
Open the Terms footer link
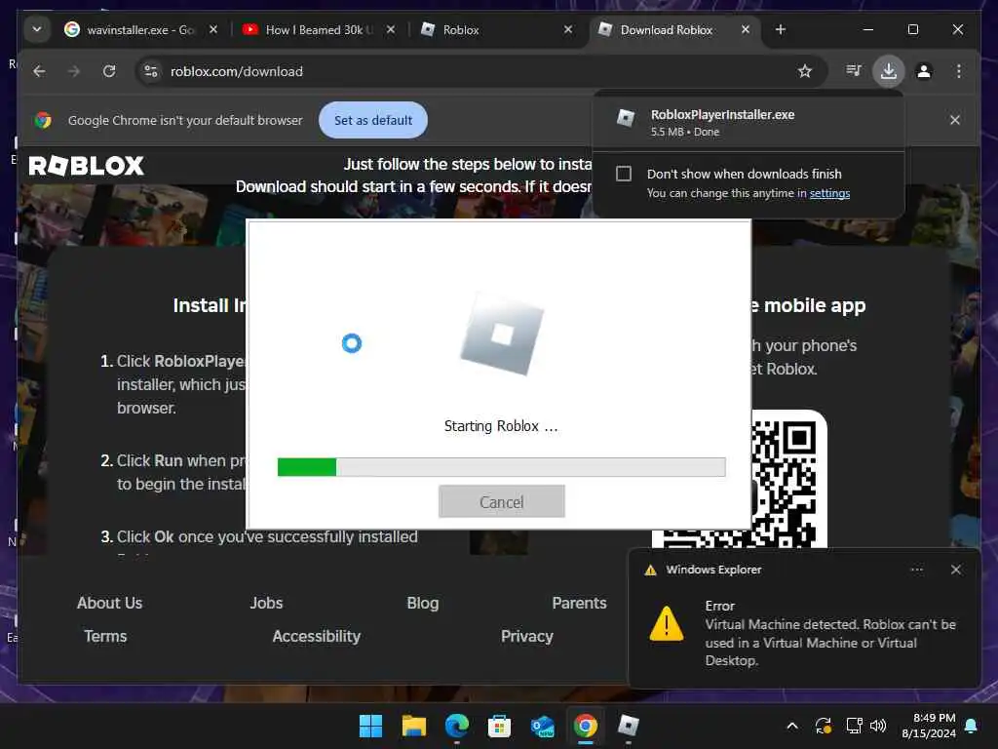pos(105,636)
